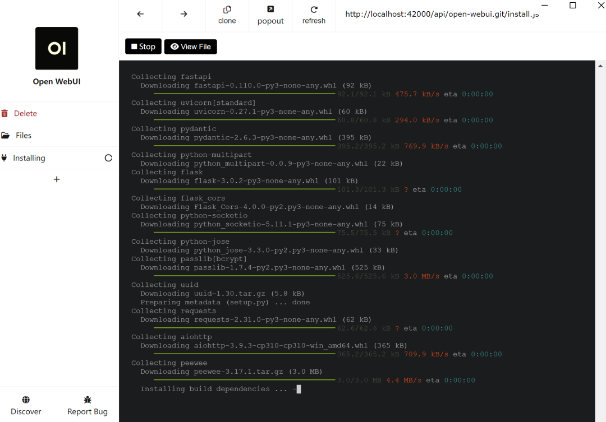This screenshot has height=422, width=606.
Task: Click the plug icon beside Installing
Action: [4, 158]
